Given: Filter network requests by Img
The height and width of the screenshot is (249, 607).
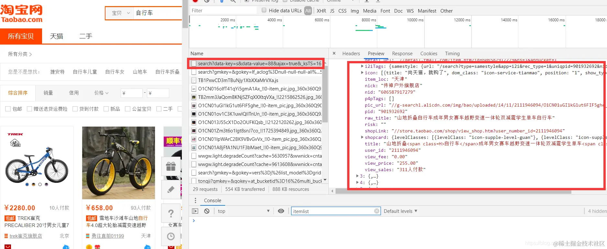Looking at the screenshot, I should coord(355,11).
